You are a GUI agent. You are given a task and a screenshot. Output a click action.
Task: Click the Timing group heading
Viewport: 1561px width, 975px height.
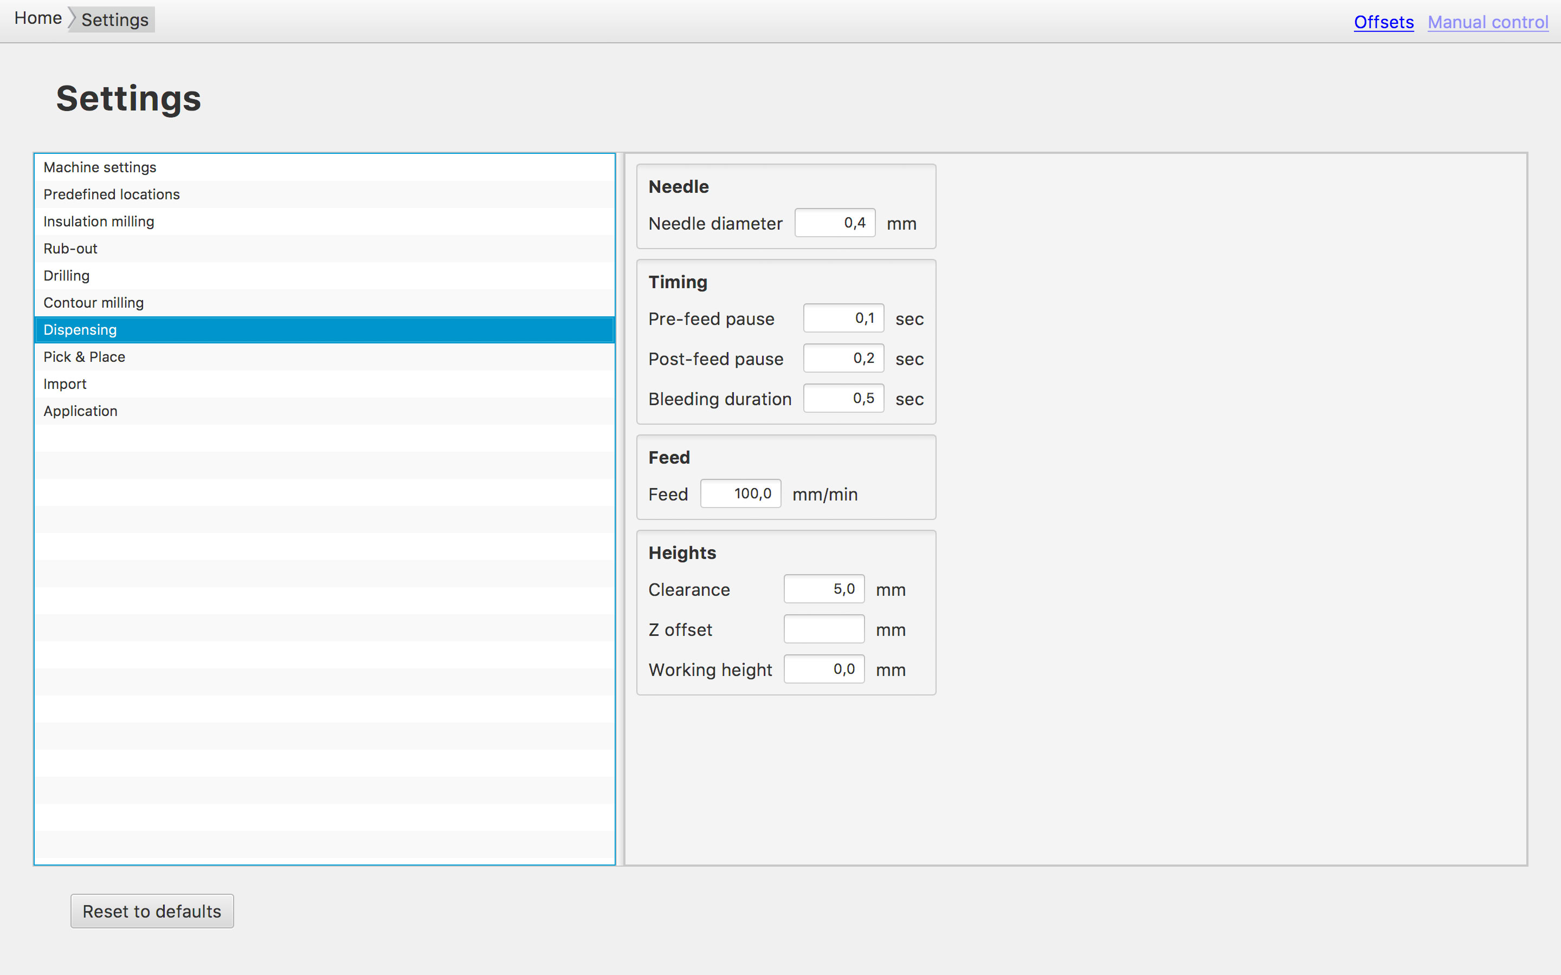coord(678,282)
